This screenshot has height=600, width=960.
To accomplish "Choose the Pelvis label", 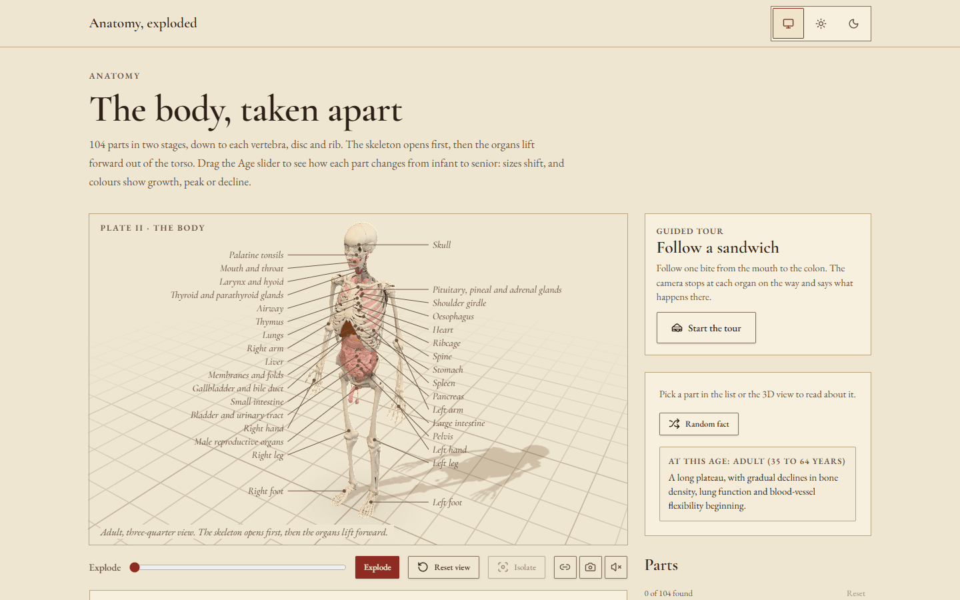I will (443, 437).
